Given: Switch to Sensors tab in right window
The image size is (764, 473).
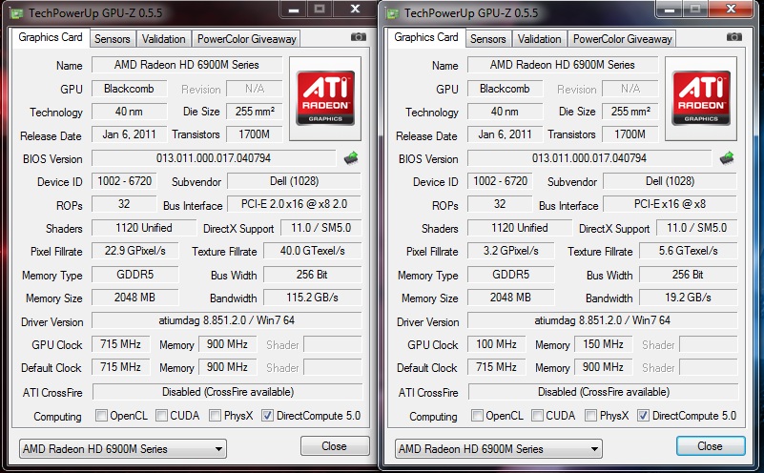Looking at the screenshot, I should pos(487,39).
